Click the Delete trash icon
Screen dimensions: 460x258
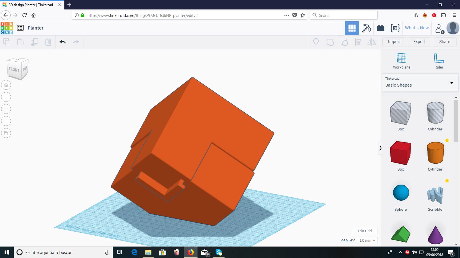click(x=48, y=42)
